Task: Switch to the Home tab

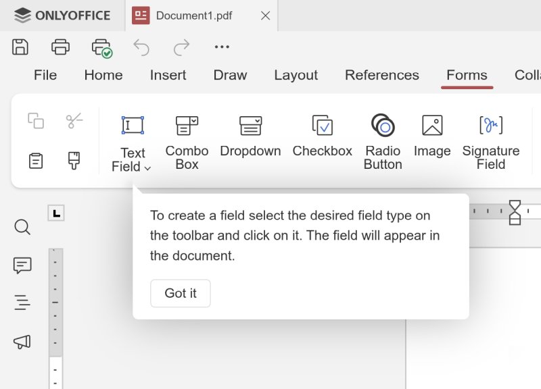Action: pyautogui.click(x=103, y=75)
